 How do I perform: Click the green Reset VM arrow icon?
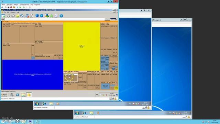coord(20,7)
